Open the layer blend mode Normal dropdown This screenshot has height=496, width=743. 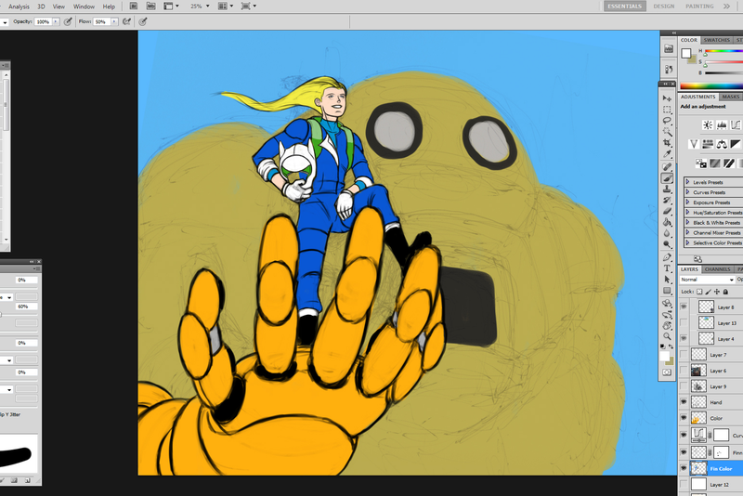coord(708,280)
